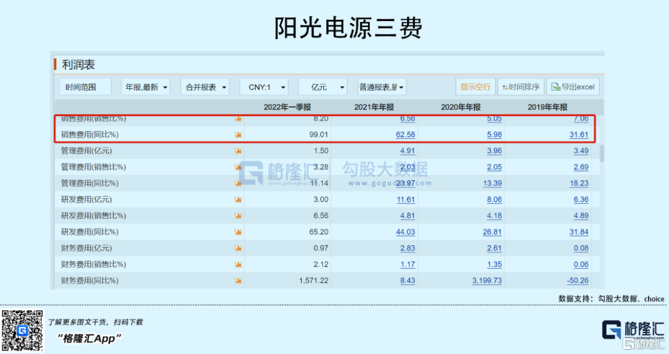Screen dimensions: 669x354
Task: Open the 普通报表 type dropdown
Action: [382, 86]
